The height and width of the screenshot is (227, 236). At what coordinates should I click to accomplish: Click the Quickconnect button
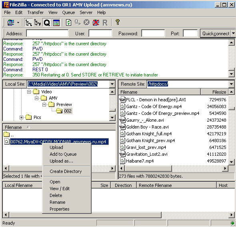[216, 34]
